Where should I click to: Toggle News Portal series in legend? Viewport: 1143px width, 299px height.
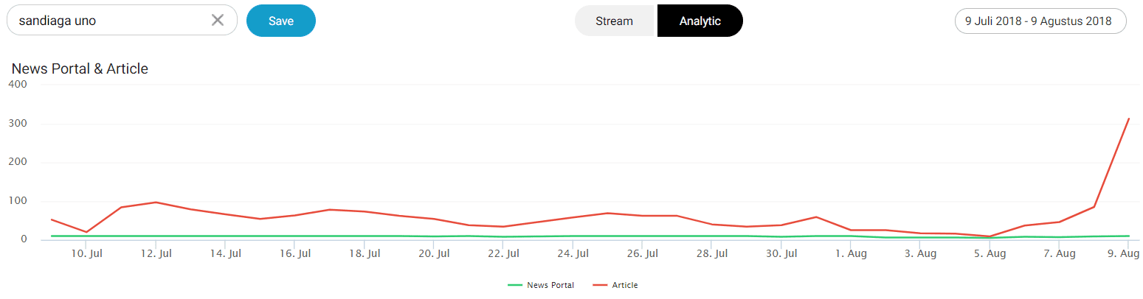(x=550, y=285)
